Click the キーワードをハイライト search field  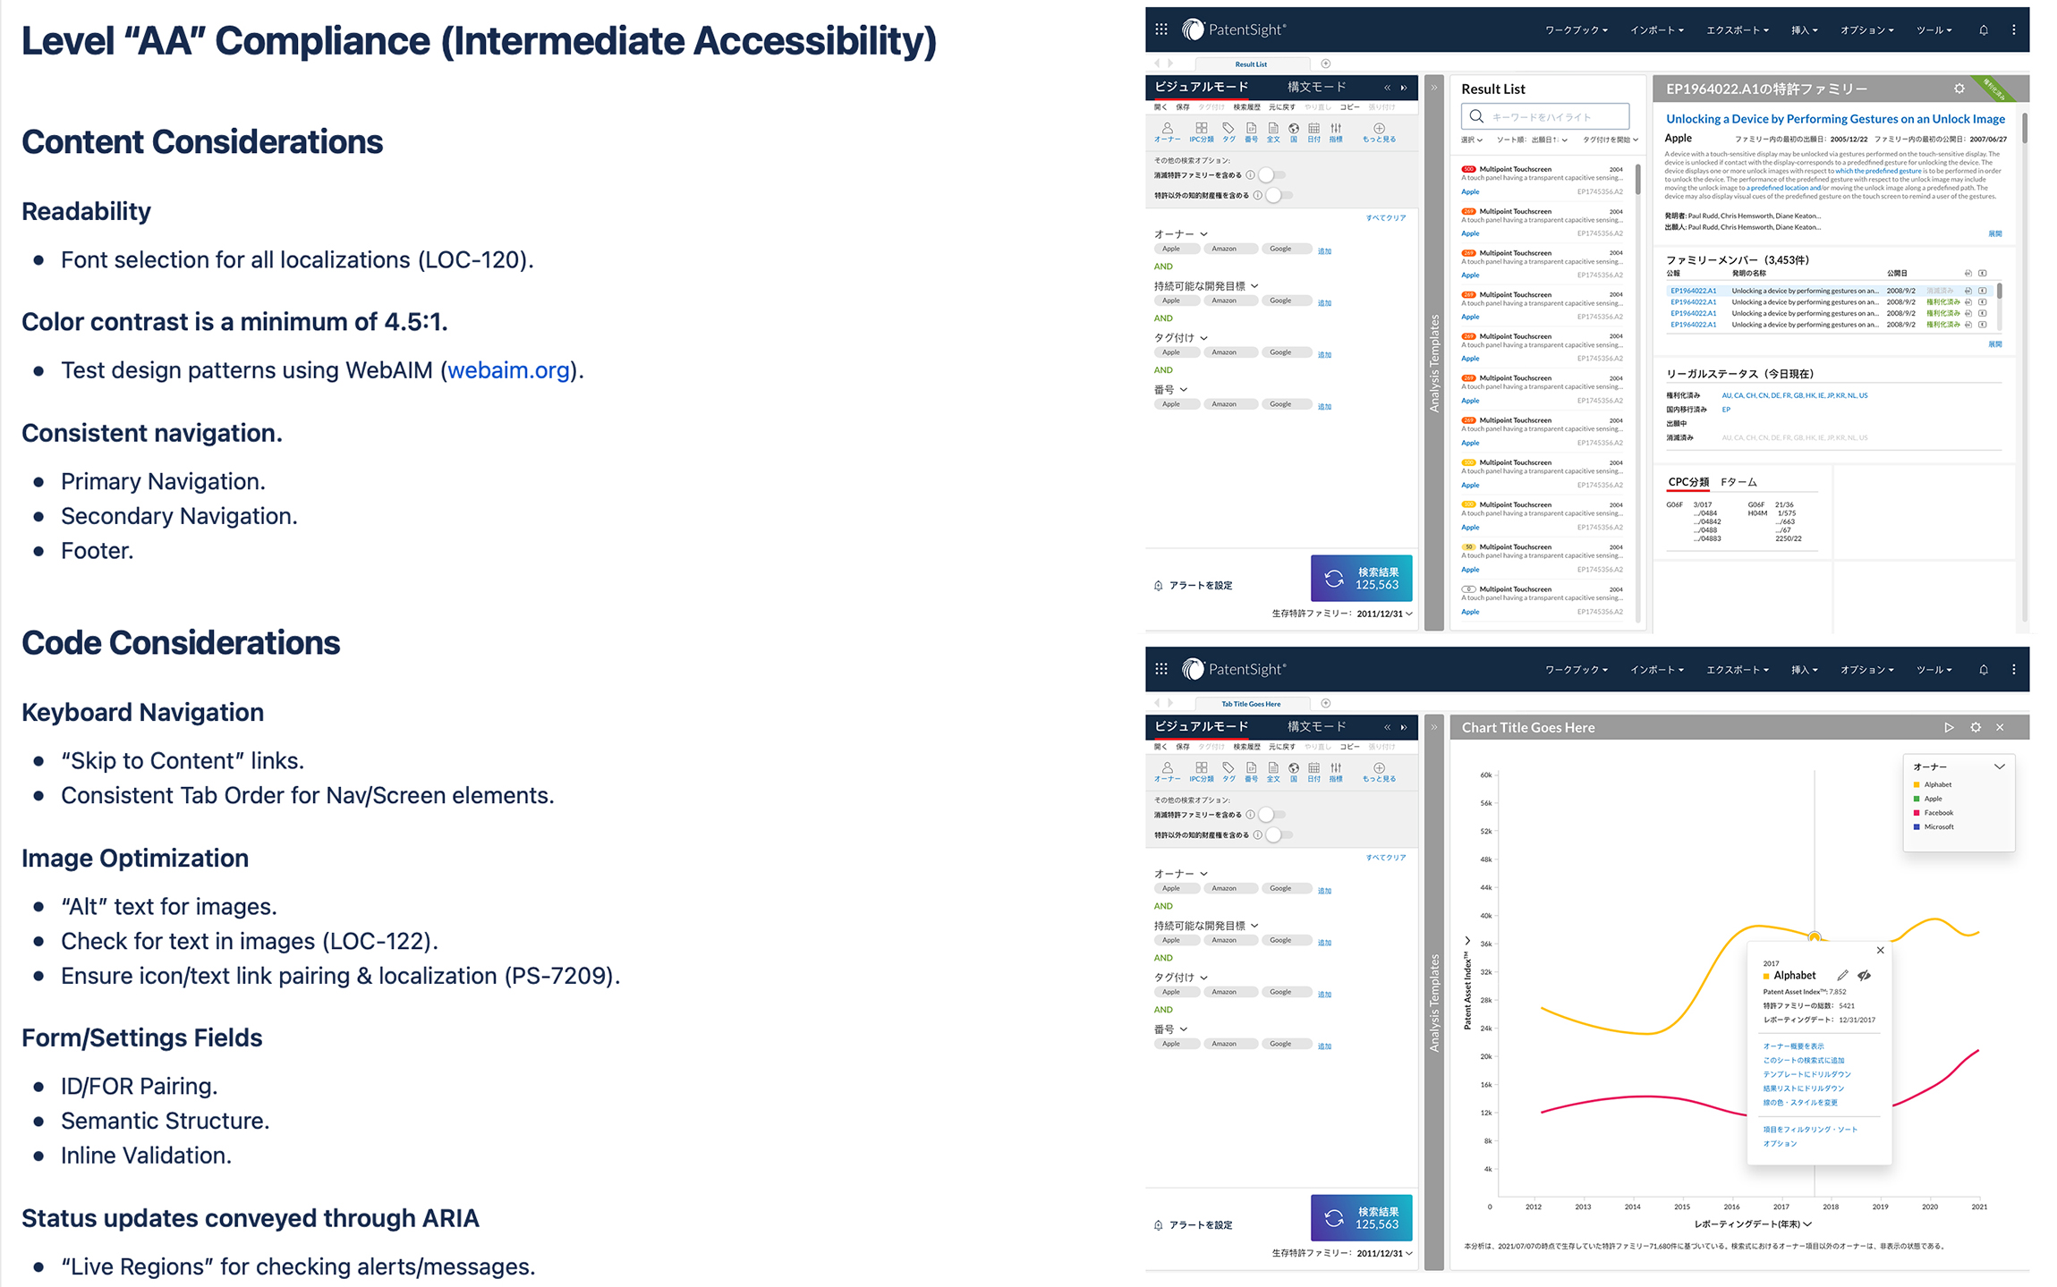tap(1545, 116)
